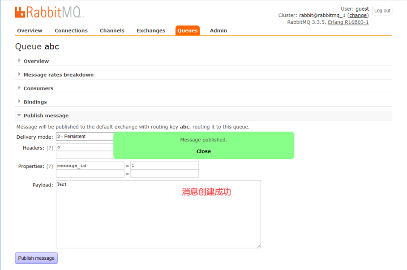Expand the Overview section
Image resolution: width=407 pixels, height=270 pixels.
36,61
